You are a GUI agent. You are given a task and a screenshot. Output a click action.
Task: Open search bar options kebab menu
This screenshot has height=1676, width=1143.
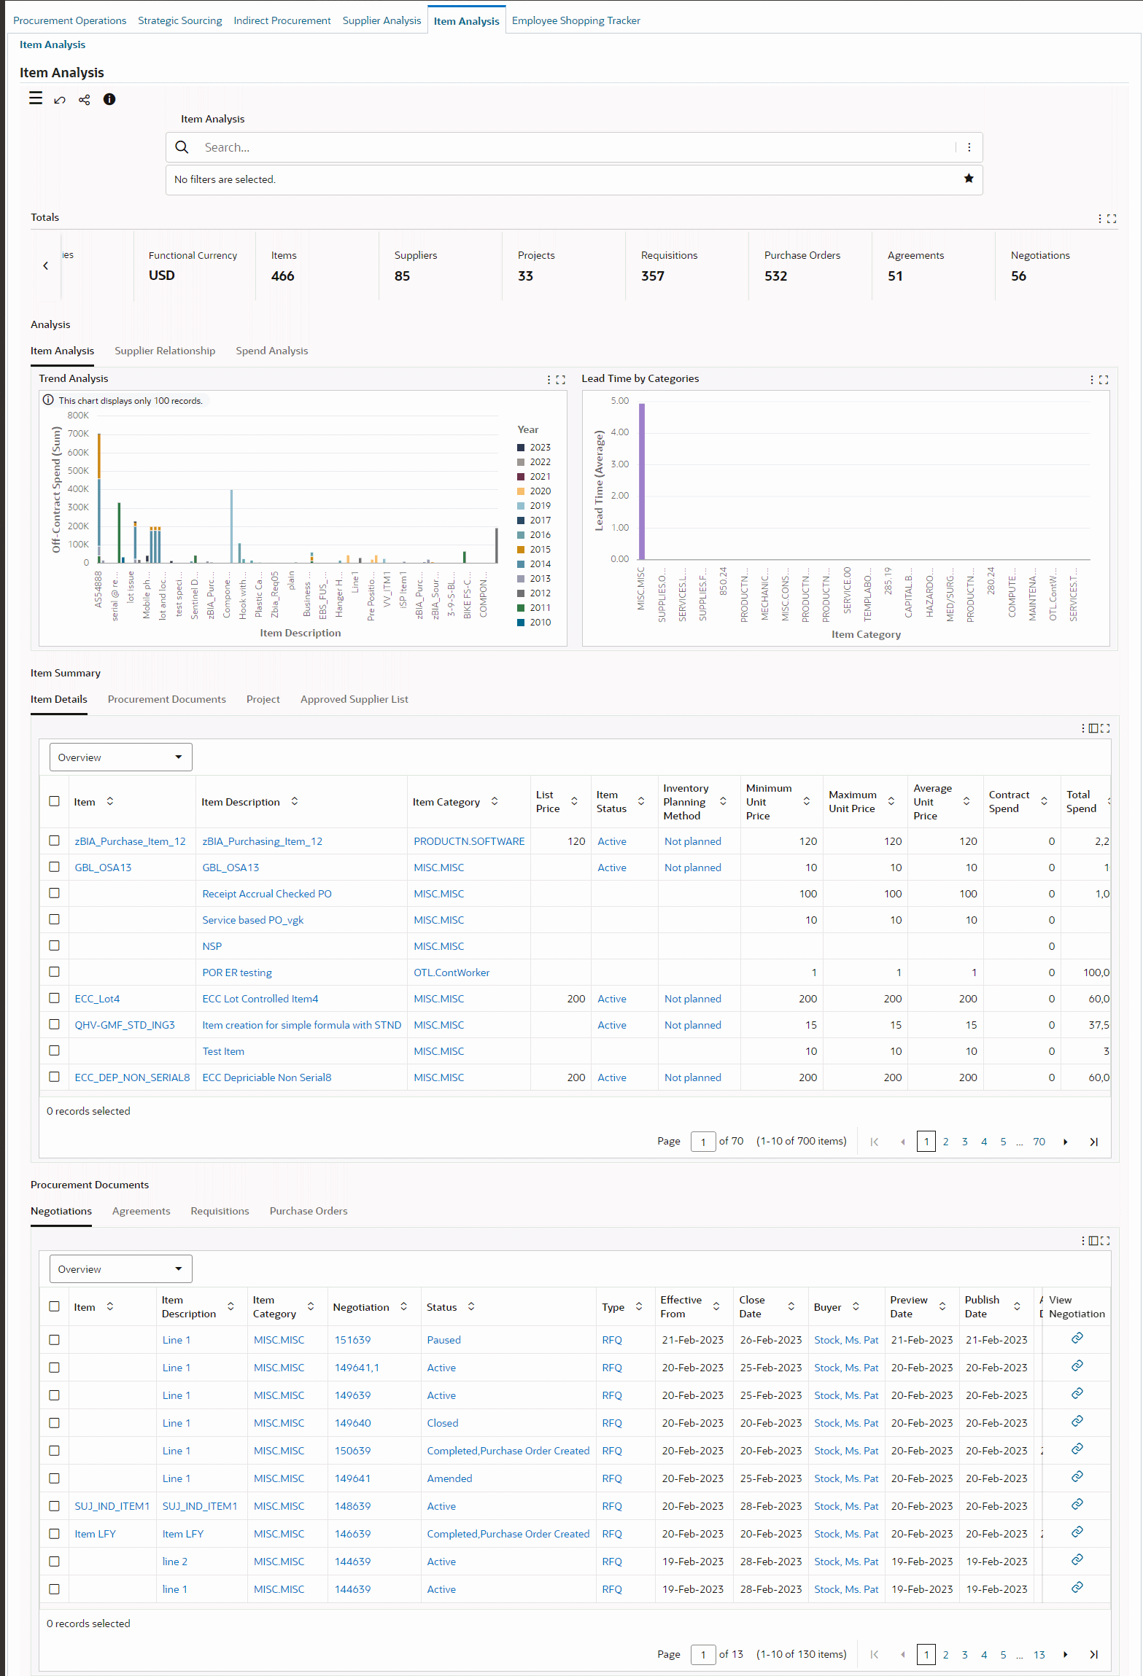tap(969, 147)
